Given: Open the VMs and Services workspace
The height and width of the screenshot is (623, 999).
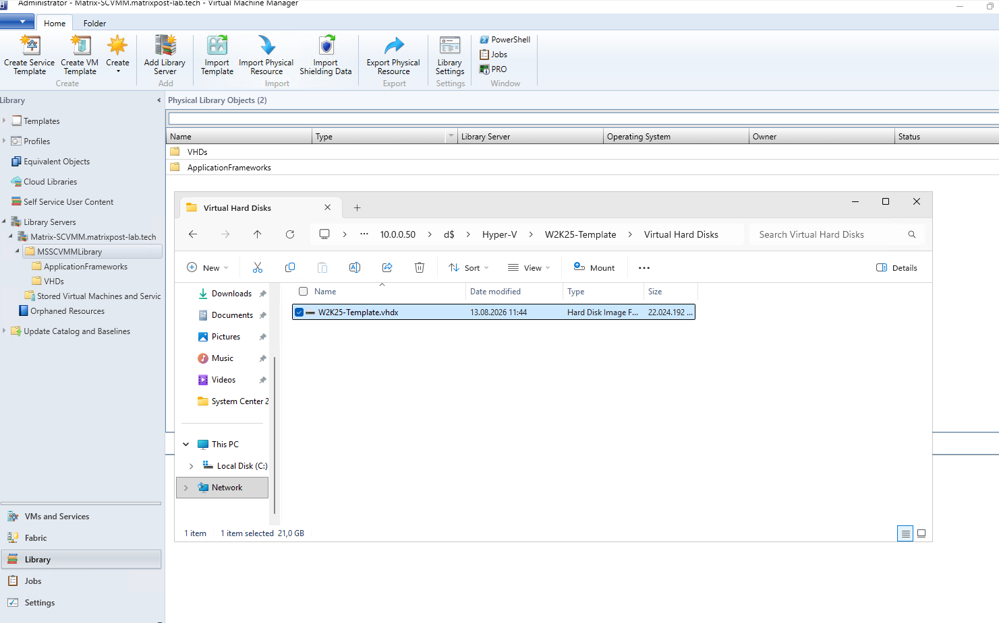Looking at the screenshot, I should (x=81, y=517).
